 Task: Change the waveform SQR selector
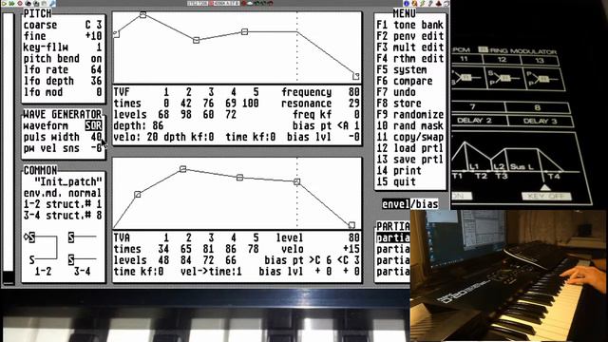[94, 126]
